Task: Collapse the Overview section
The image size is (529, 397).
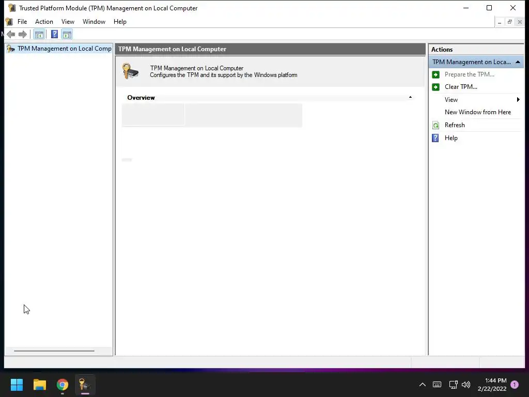Action: pyautogui.click(x=410, y=97)
